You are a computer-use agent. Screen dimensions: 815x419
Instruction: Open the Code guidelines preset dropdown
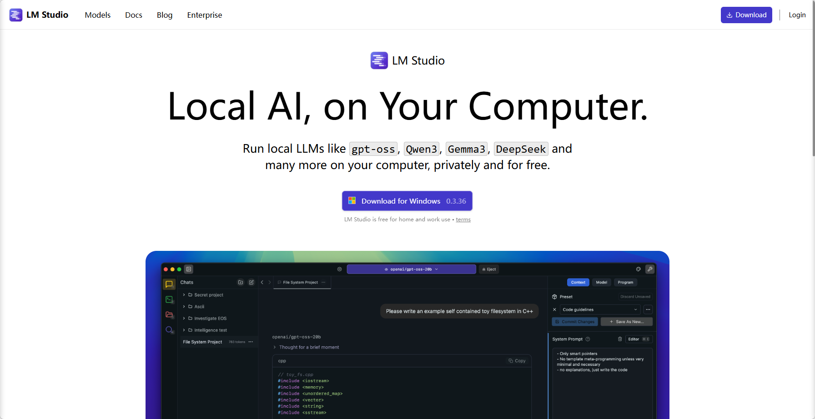coord(600,309)
